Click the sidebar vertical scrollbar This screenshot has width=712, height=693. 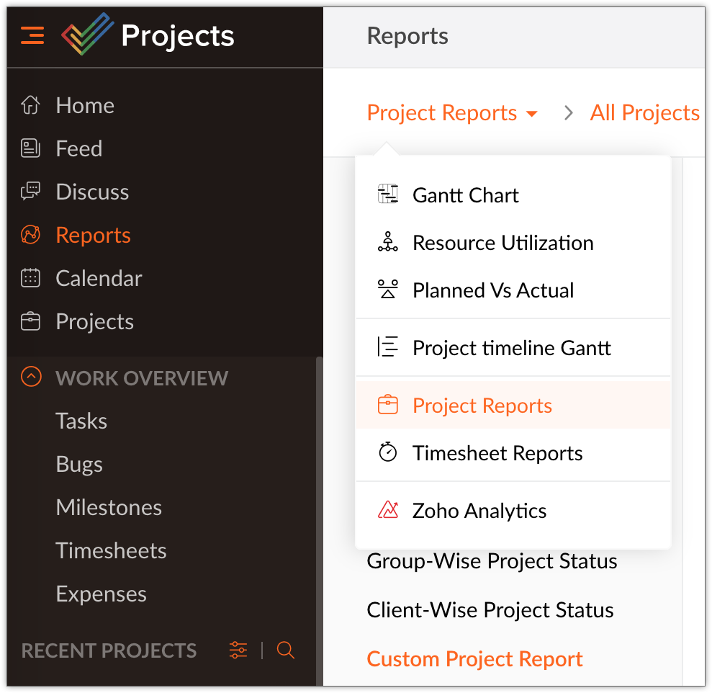click(320, 519)
